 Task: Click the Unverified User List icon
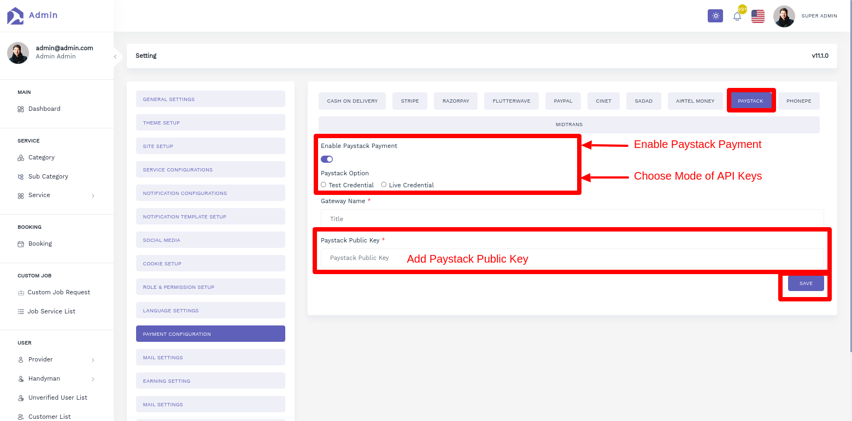(x=21, y=398)
